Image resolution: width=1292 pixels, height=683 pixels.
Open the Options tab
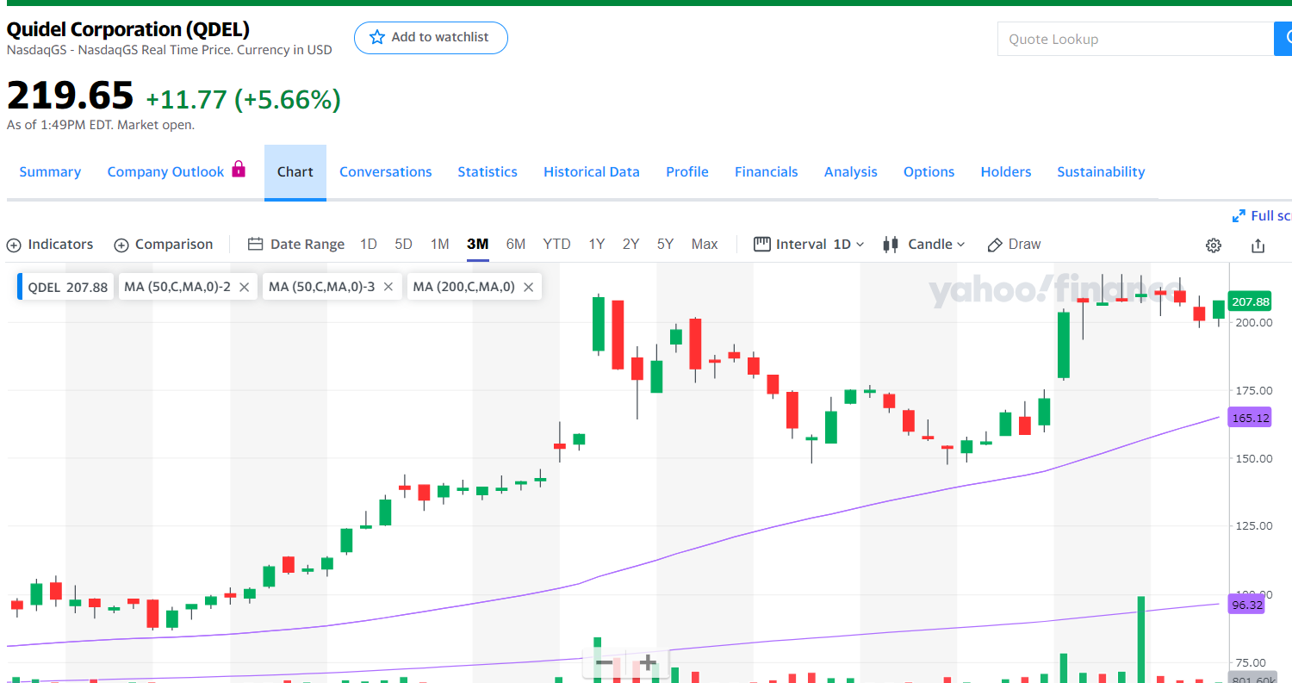tap(929, 172)
